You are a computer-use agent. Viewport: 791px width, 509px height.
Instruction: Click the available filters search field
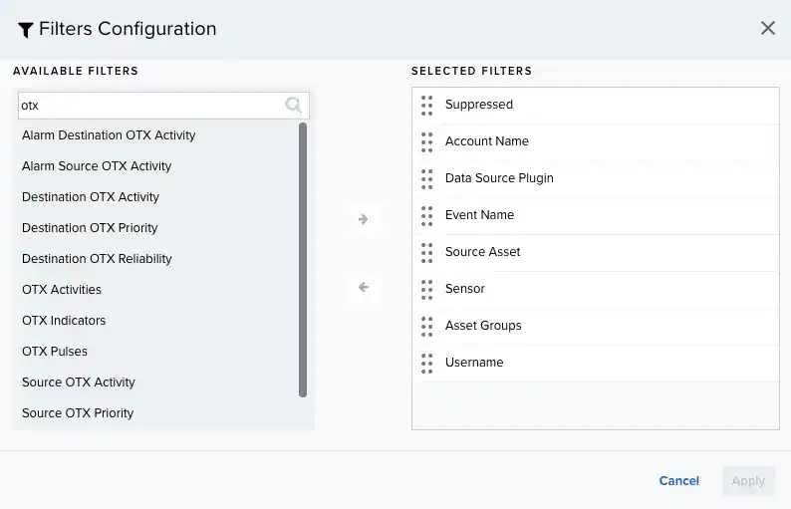[x=149, y=105]
